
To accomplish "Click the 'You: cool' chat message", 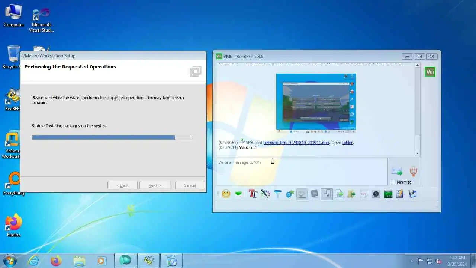I will [248, 147].
